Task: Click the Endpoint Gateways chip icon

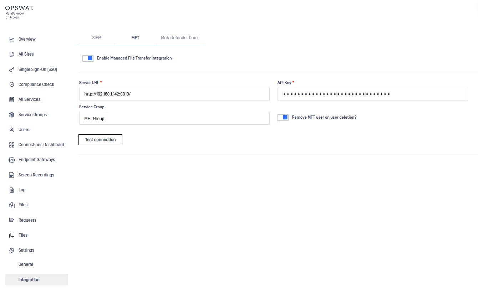Action: point(12,160)
